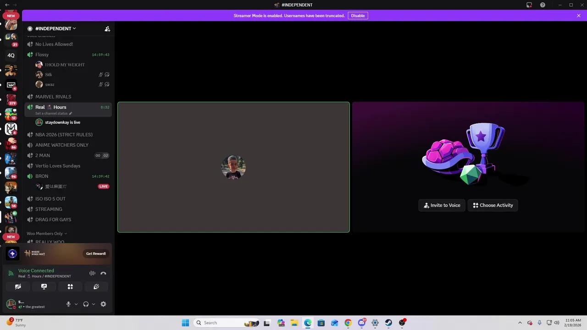Viewport: 587px width, 330px height.
Task: Open the soundboard button
Action: [x=96, y=286]
